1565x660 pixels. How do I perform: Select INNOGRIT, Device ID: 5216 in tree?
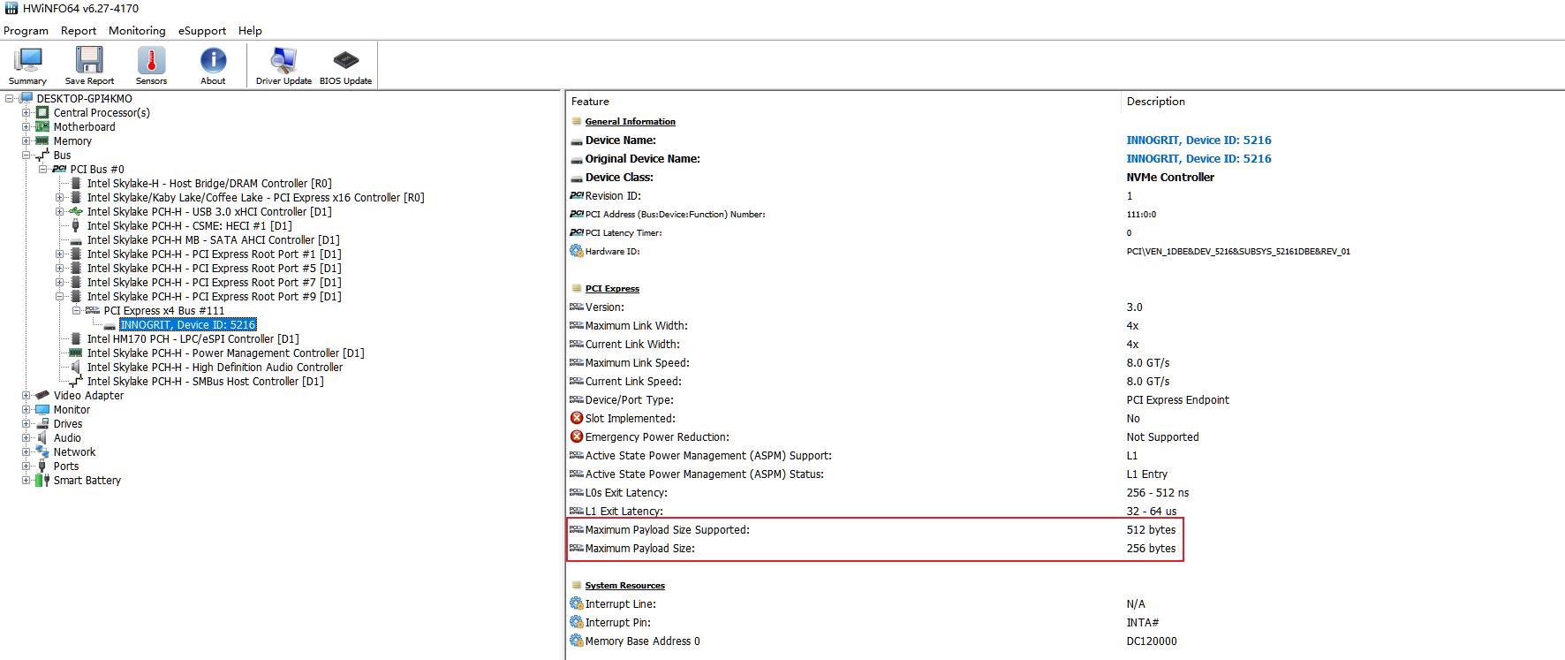pyautogui.click(x=188, y=325)
